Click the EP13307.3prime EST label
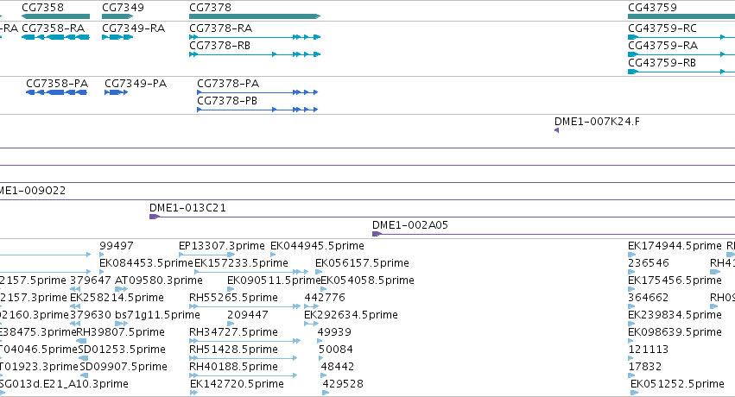The width and height of the screenshot is (735, 397). 222,246
